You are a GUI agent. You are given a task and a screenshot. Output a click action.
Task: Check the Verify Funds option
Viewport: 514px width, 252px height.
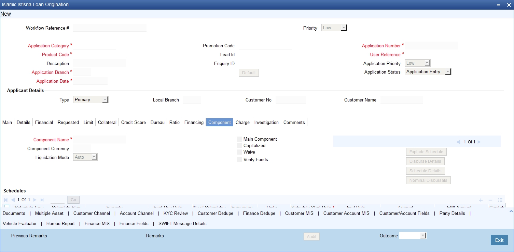tap(239, 159)
